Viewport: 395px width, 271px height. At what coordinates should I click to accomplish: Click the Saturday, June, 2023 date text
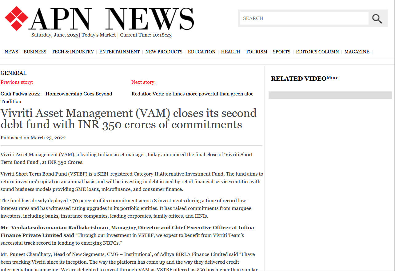(x=55, y=35)
